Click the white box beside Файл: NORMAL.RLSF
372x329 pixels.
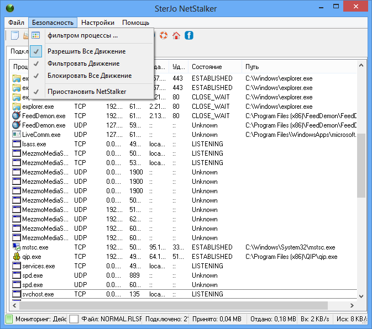74,319
